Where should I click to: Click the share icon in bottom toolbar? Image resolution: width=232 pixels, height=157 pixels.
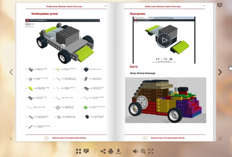[103, 151]
